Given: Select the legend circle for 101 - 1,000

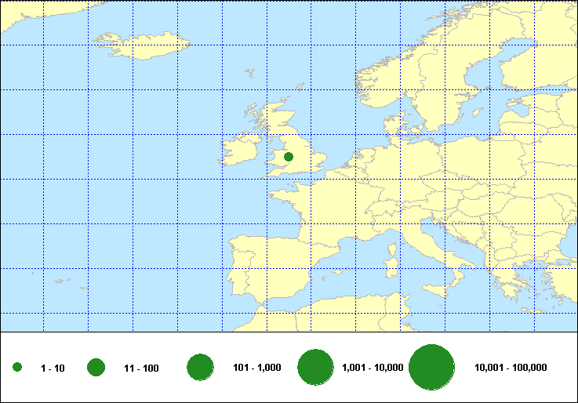Looking at the screenshot, I should pyautogui.click(x=201, y=367).
